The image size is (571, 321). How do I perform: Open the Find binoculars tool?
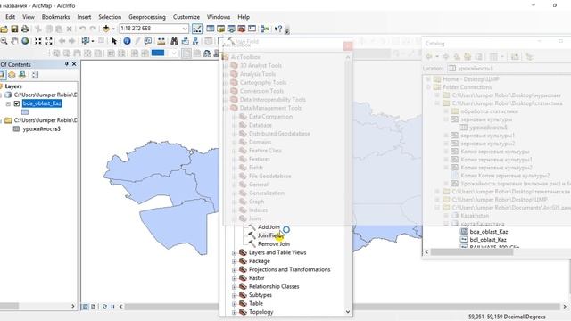[x=174, y=41]
